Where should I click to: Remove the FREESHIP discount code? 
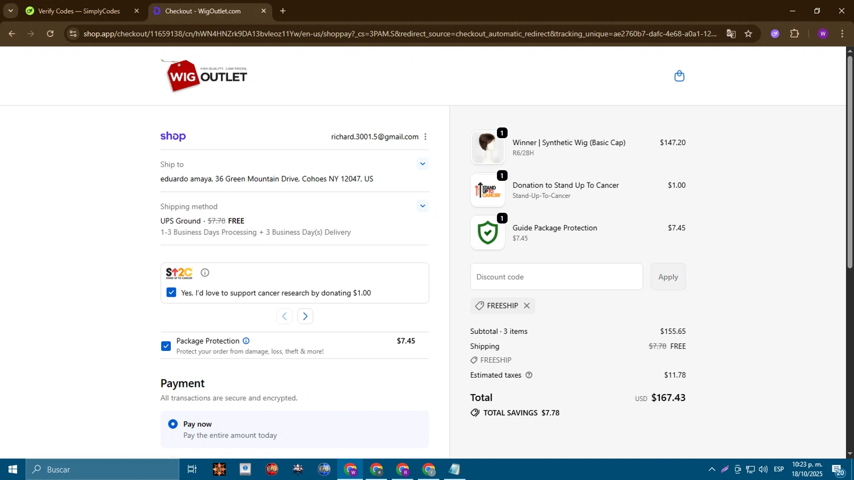point(527,305)
